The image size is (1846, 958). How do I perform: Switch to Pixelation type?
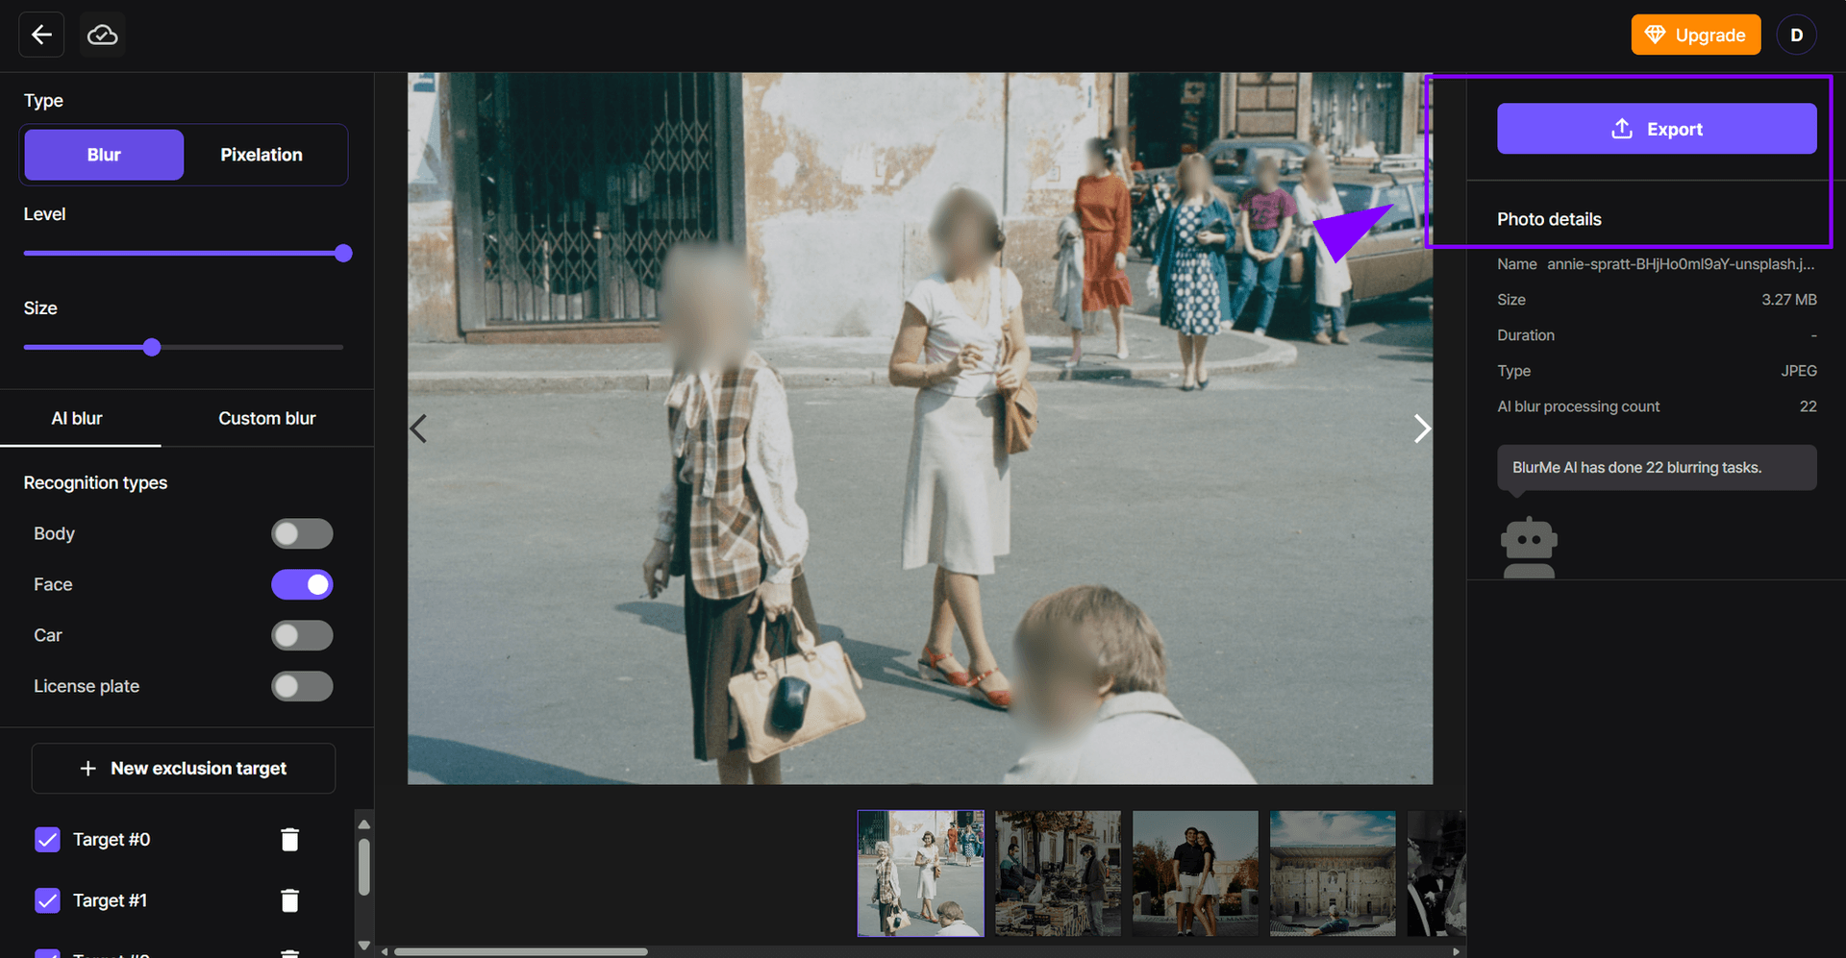262,155
